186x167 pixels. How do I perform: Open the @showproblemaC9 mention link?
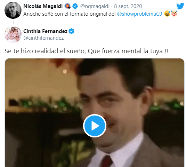(x=140, y=14)
